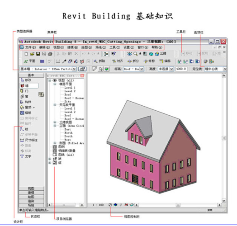Click the Open folder icon
237x226 pixels.
32,54
